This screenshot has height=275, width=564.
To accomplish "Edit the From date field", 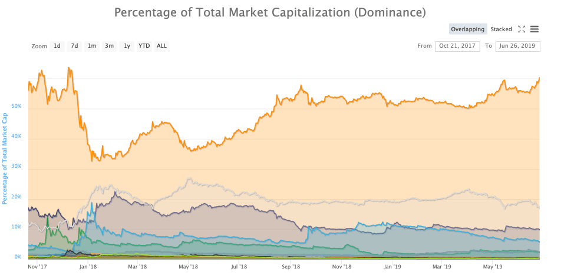I will [457, 46].
